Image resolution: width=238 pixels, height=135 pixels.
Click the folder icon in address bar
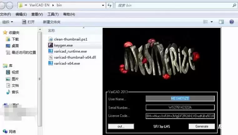21,5
